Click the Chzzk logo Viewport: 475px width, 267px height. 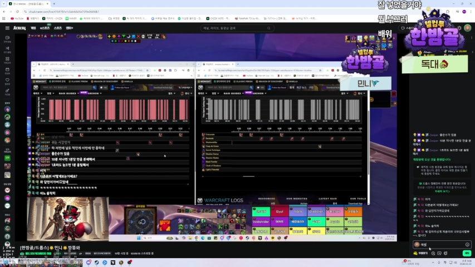[19, 28]
